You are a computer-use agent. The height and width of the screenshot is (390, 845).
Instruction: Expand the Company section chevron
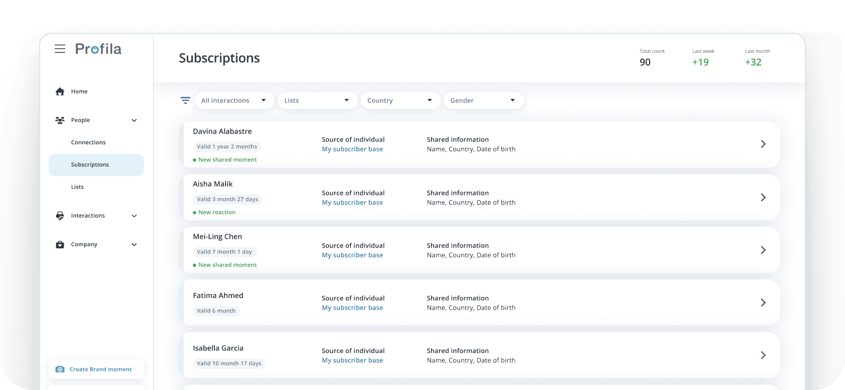[x=134, y=245]
